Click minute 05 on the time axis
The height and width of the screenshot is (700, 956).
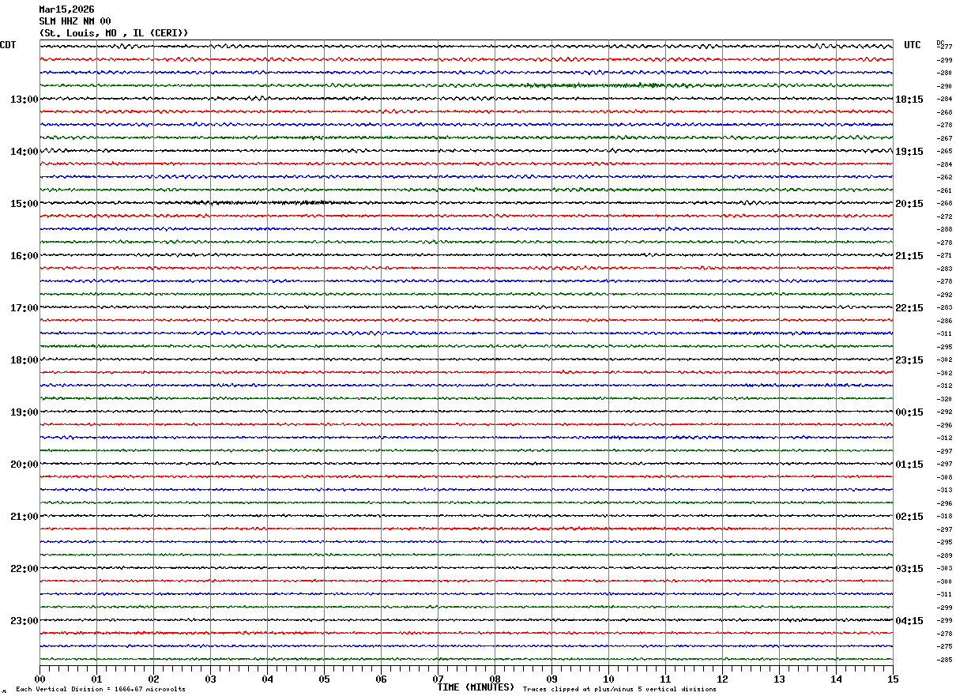[324, 679]
